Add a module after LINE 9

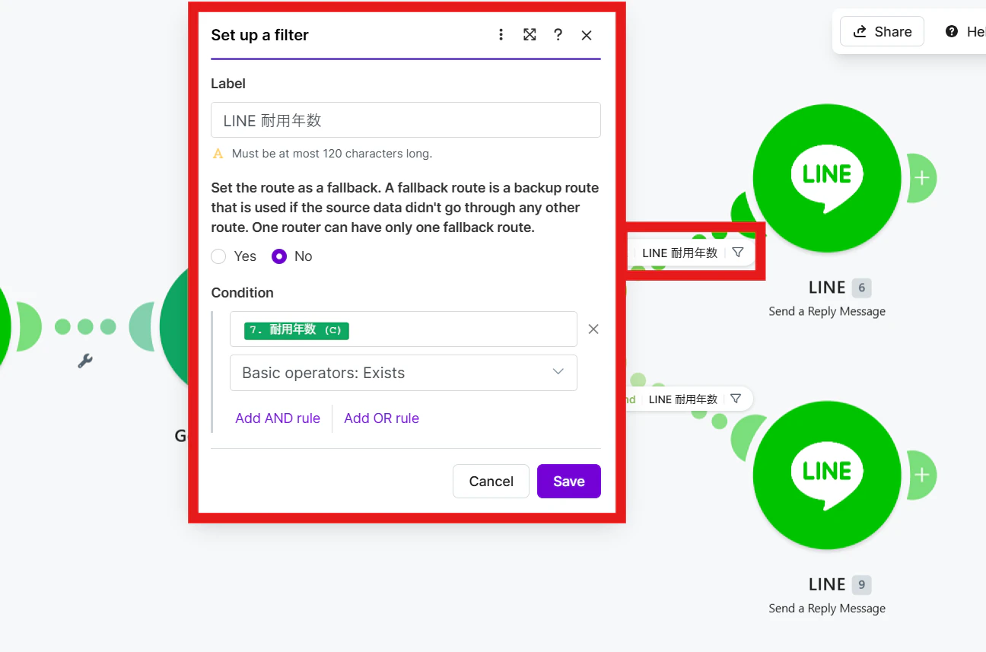point(922,475)
